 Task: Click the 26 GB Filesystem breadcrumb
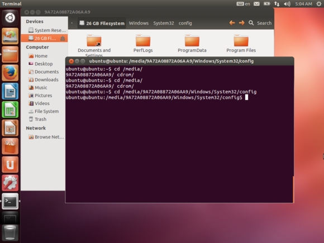(102, 23)
